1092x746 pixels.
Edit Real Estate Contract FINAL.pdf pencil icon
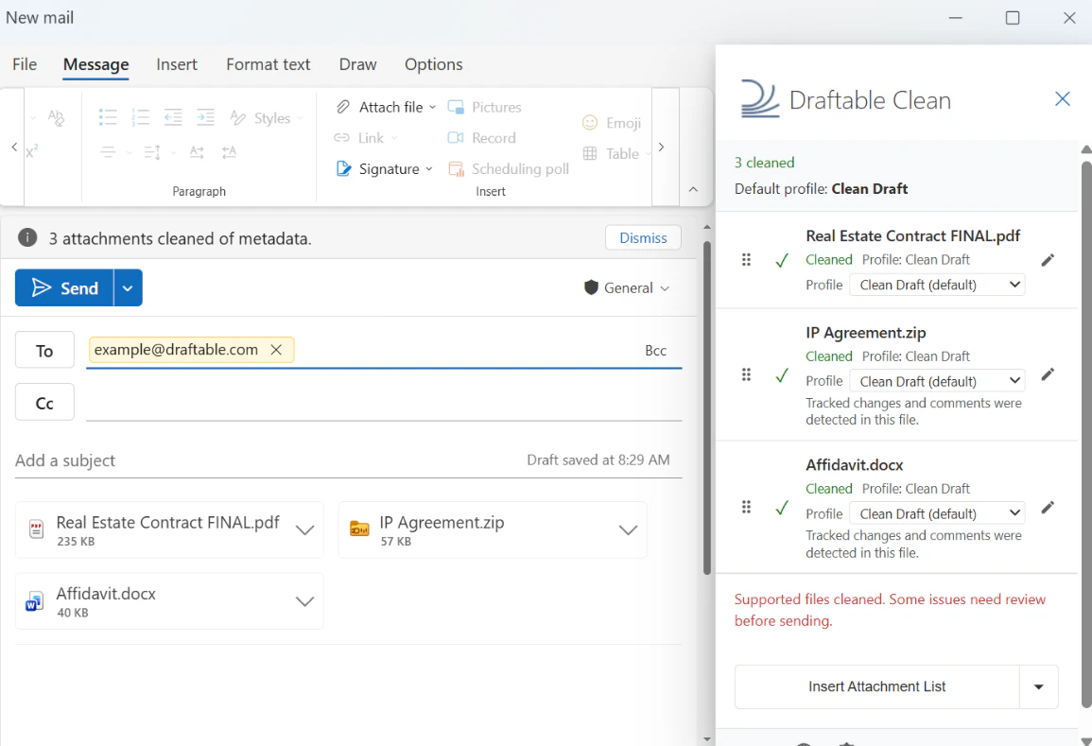[x=1048, y=260]
